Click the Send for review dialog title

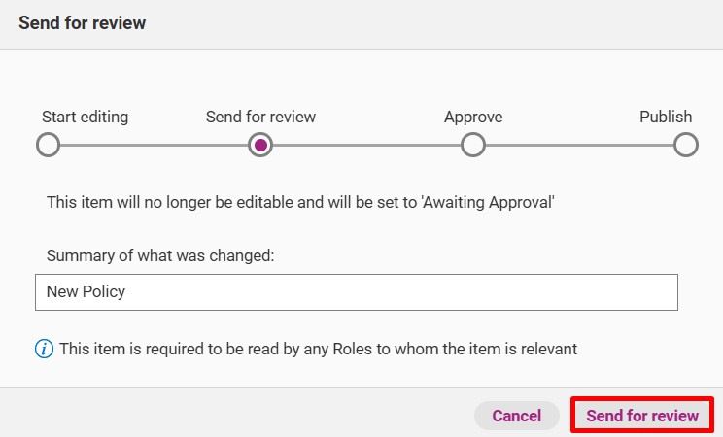(x=82, y=22)
